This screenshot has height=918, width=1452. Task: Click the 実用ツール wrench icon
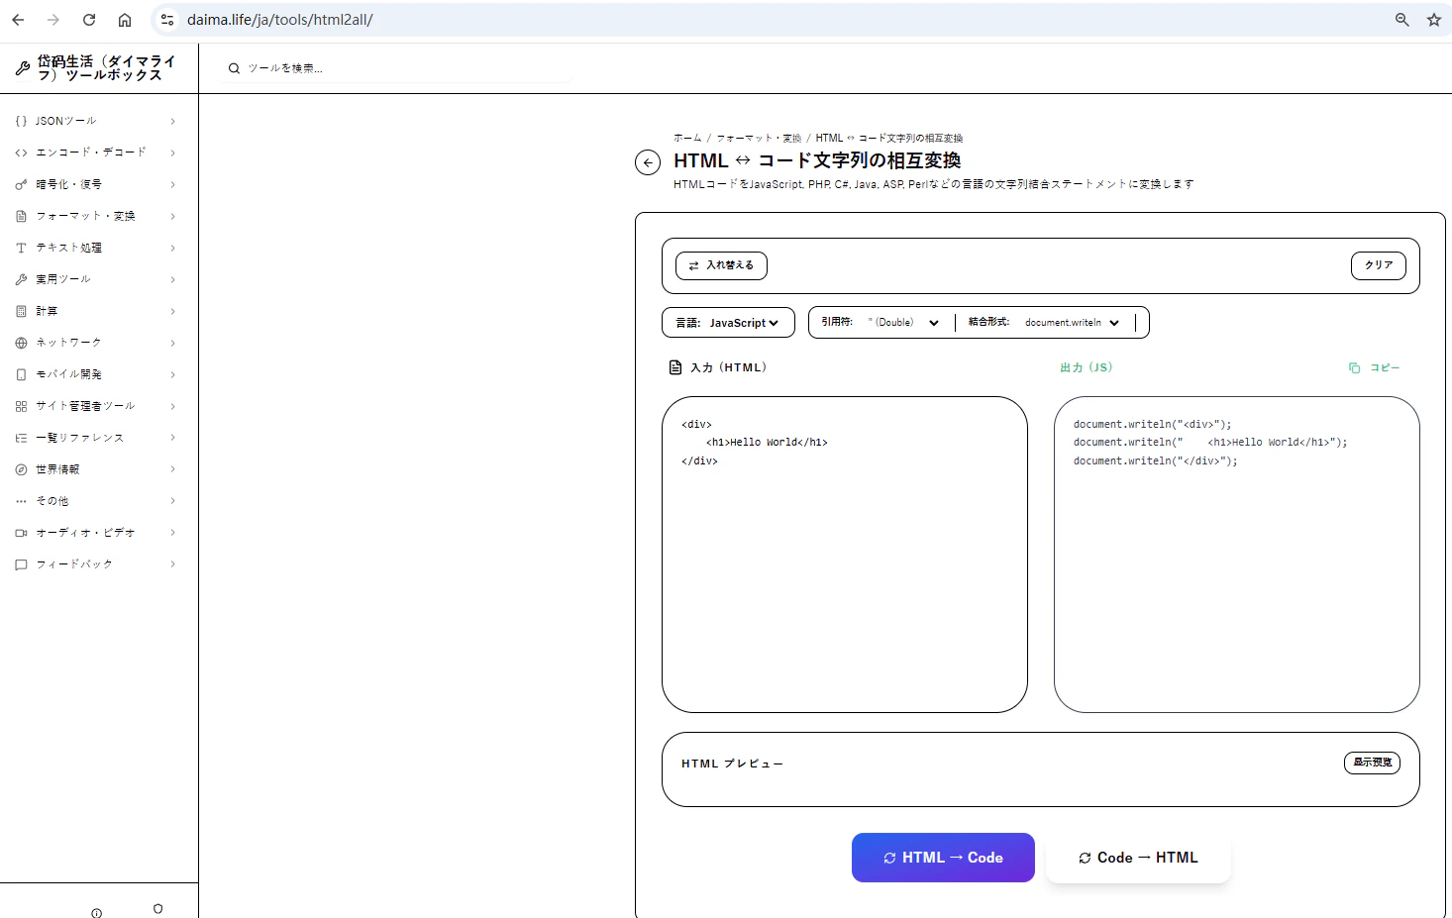21,279
